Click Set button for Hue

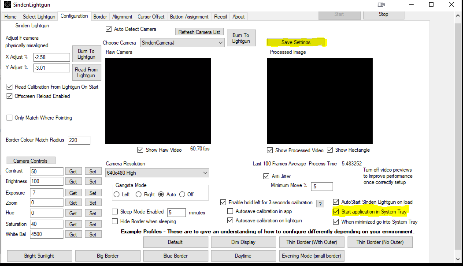(x=93, y=213)
